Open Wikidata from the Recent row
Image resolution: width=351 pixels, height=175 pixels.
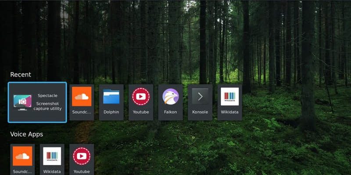pos(229,102)
